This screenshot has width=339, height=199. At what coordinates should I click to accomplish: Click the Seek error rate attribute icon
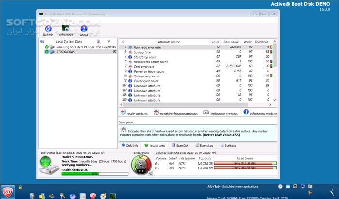[x=131, y=66]
